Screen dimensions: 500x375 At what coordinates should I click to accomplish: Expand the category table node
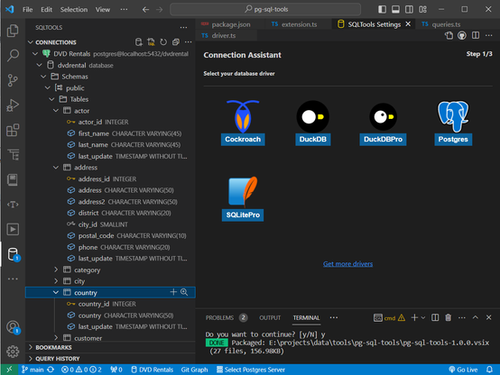pyautogui.click(x=56, y=270)
